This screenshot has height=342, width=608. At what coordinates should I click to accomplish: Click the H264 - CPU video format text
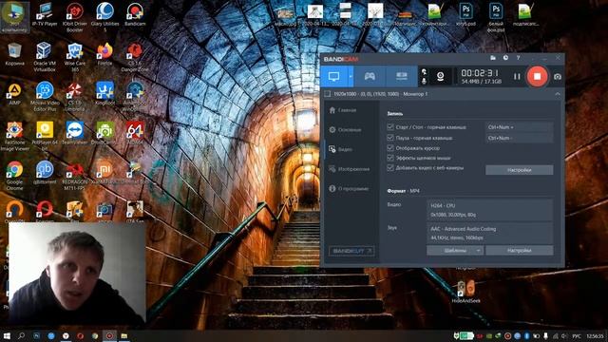click(443, 205)
